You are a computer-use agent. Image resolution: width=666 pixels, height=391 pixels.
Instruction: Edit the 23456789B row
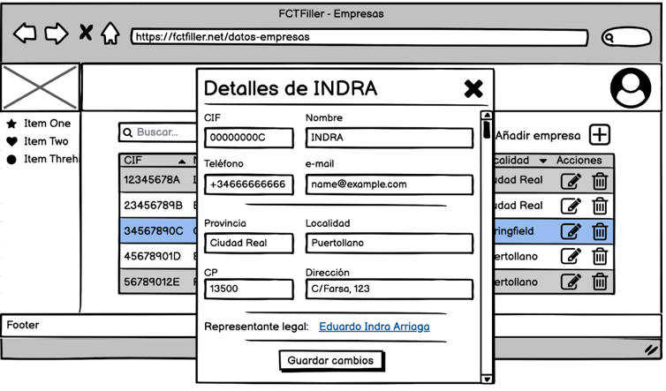pos(571,206)
